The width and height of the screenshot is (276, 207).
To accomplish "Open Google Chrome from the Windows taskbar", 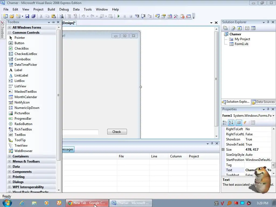I will tap(87, 203).
